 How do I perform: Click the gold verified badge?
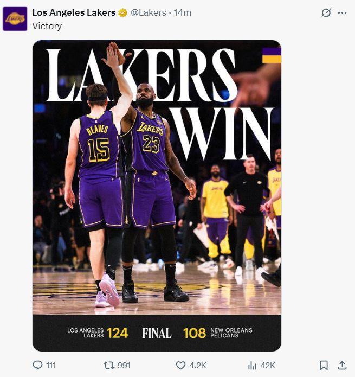pos(122,12)
